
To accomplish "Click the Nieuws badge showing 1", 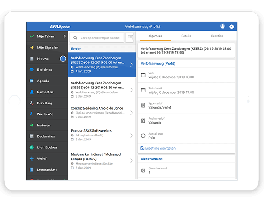I will 63,59.
